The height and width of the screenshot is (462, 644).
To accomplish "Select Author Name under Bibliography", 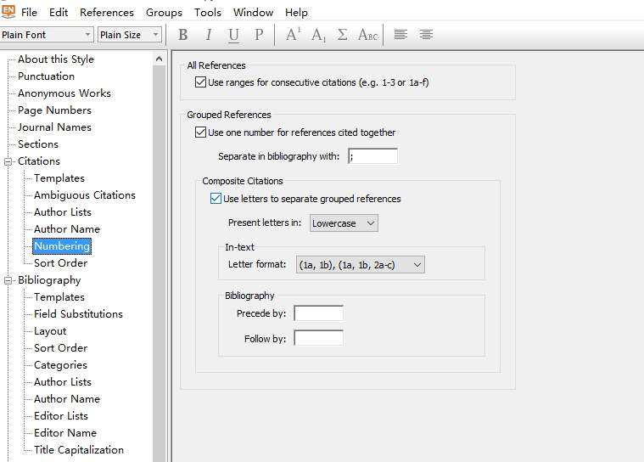I will 67,398.
